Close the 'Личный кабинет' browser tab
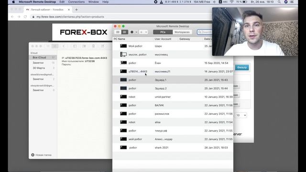The width and height of the screenshot is (306, 172). click(69, 10)
